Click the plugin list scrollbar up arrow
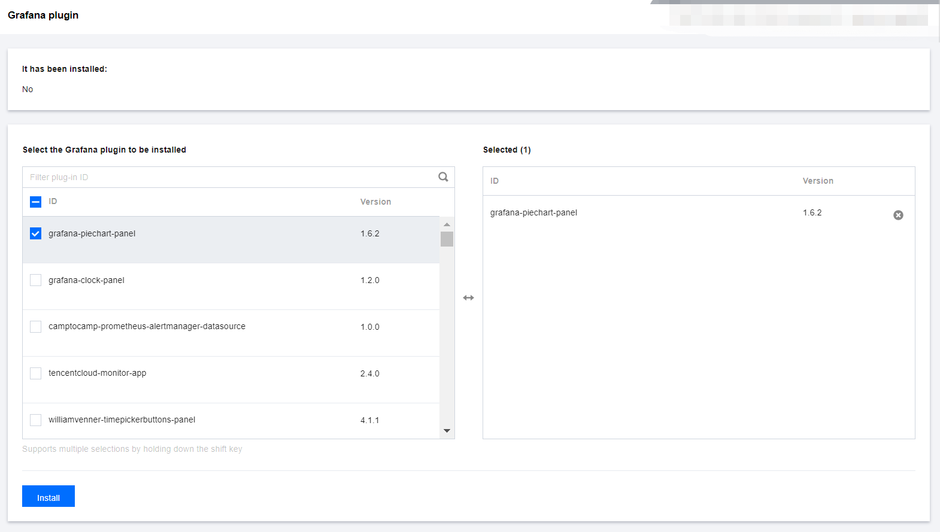Screen dimensions: 940x532 447,224
